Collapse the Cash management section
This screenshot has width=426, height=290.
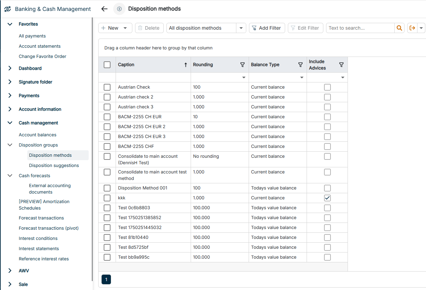(10, 123)
